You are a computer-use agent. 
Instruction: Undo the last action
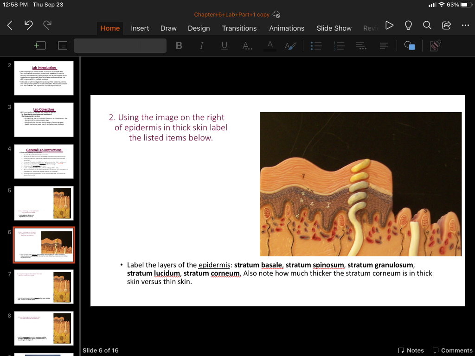point(28,26)
